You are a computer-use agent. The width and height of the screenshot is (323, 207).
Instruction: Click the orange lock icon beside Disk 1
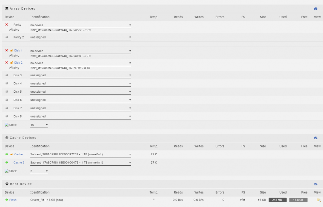(x=12, y=50)
